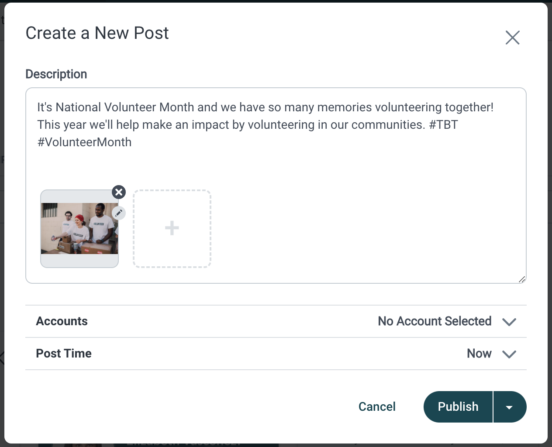Change the Now post time value

(479, 354)
